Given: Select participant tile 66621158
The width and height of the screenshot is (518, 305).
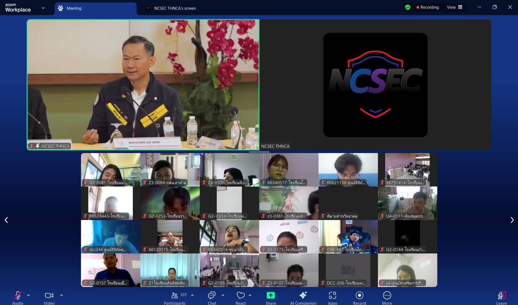Looking at the screenshot, I should [348, 170].
